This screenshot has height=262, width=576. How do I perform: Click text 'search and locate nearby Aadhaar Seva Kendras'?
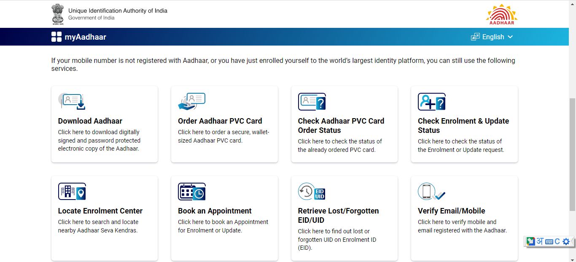click(98, 226)
